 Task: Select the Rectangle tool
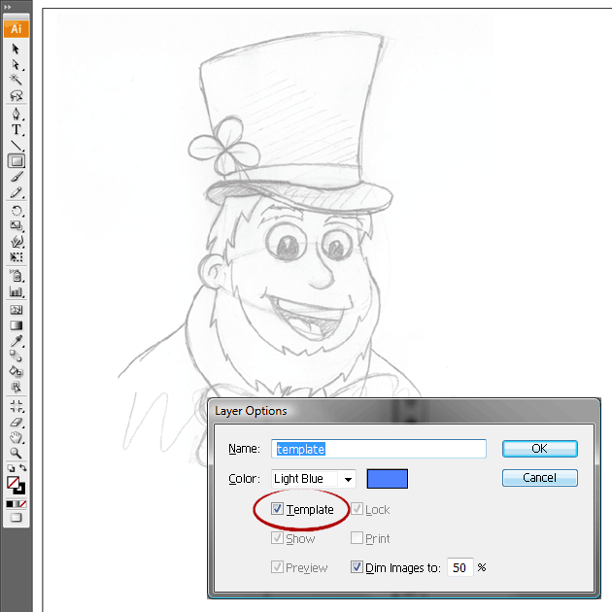coord(17,161)
